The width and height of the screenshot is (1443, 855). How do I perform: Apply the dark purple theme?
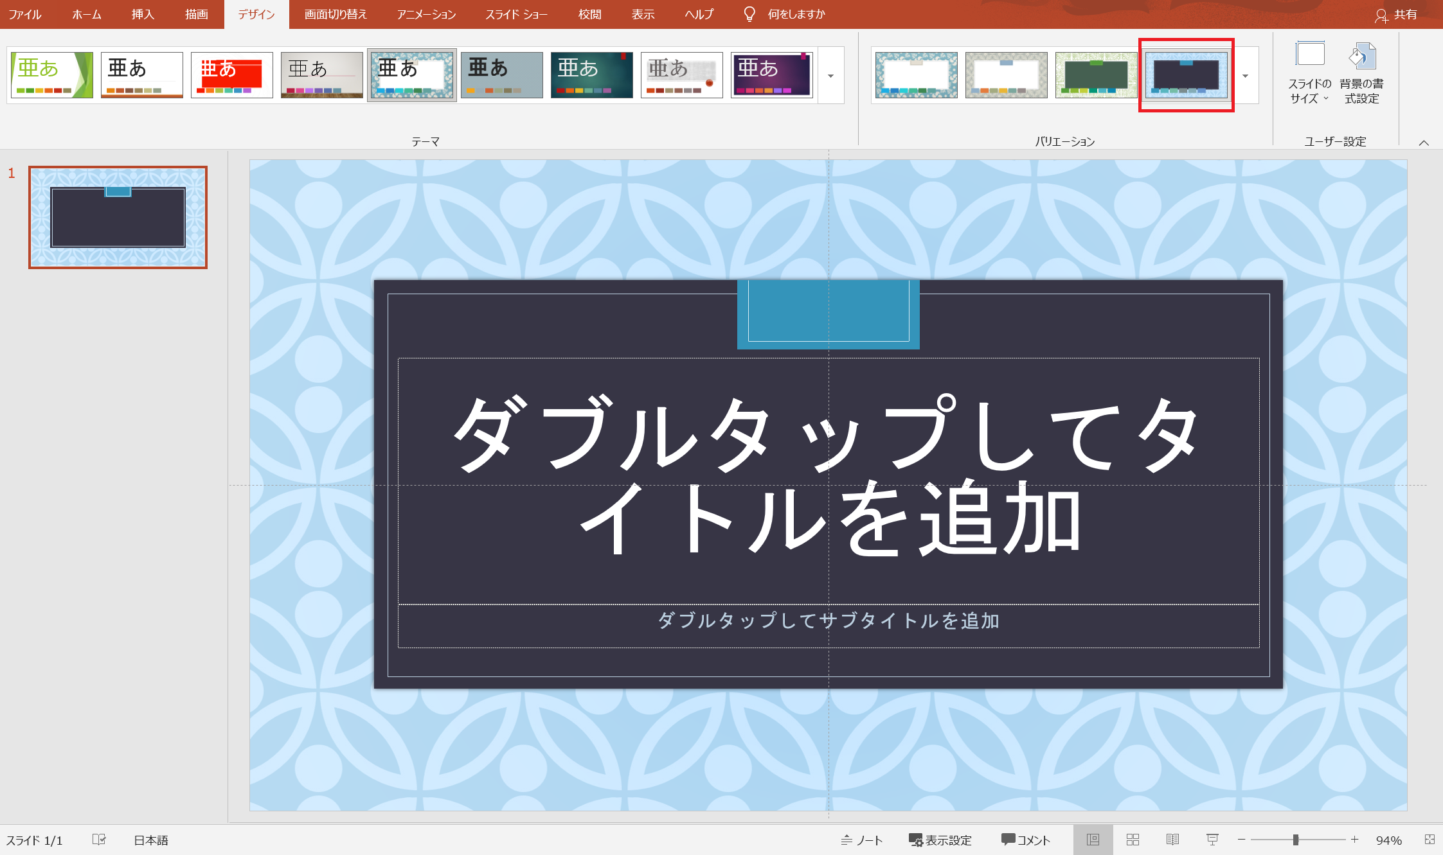[772, 75]
